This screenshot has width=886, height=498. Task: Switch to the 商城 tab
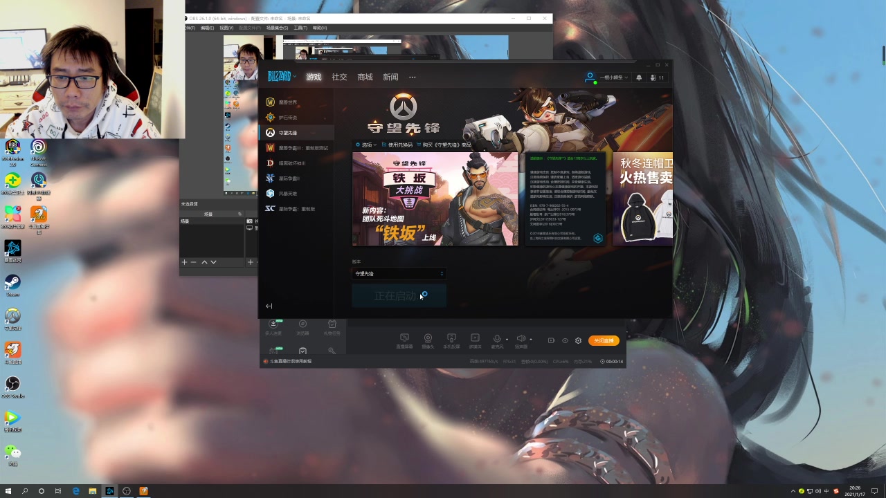365,77
